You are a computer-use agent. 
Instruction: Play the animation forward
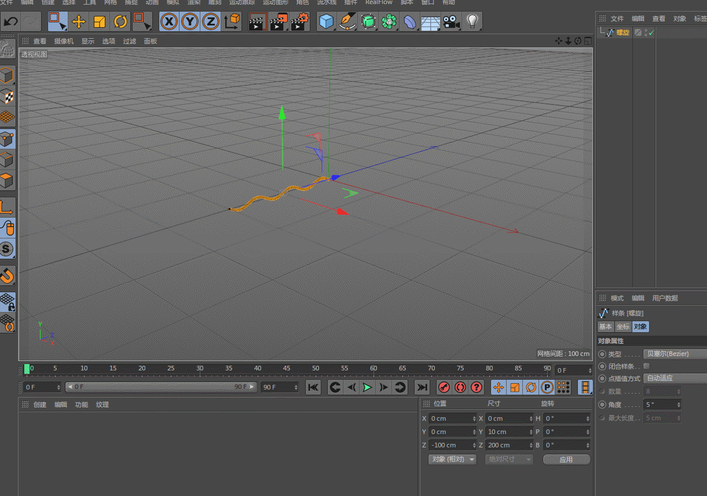[x=367, y=387]
